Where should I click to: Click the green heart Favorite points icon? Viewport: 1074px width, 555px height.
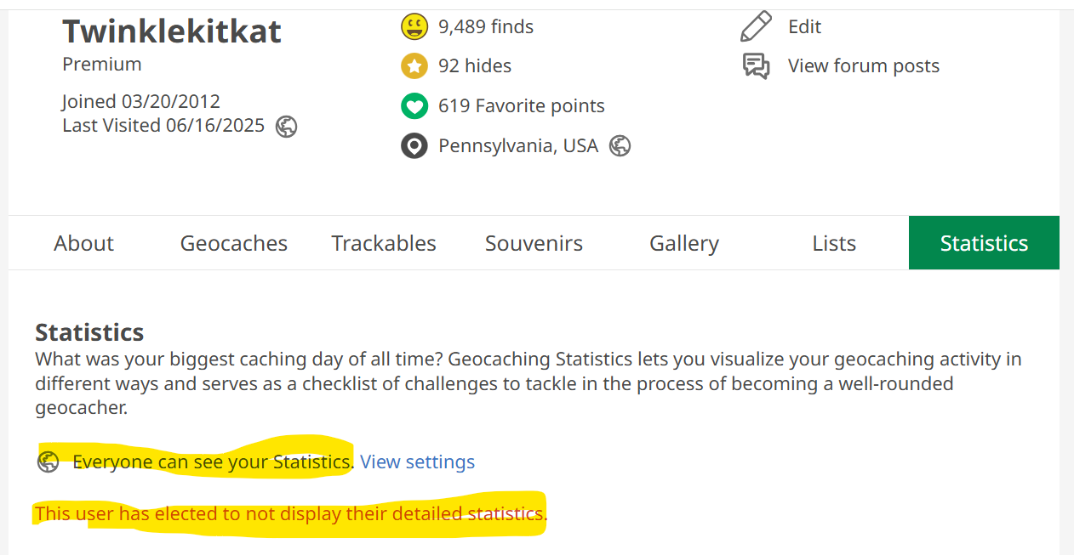point(414,106)
